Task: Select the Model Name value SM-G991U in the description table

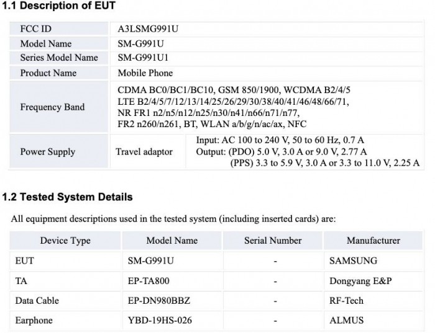Action: tap(141, 43)
